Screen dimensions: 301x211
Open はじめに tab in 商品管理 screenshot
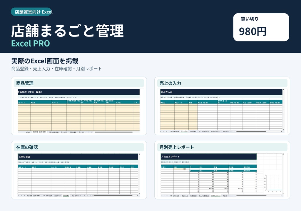point(28,132)
